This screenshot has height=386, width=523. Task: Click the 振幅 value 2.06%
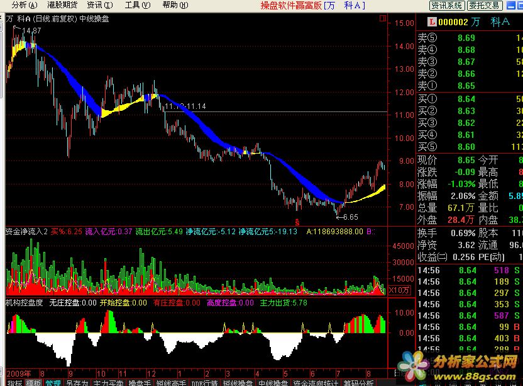463,196
